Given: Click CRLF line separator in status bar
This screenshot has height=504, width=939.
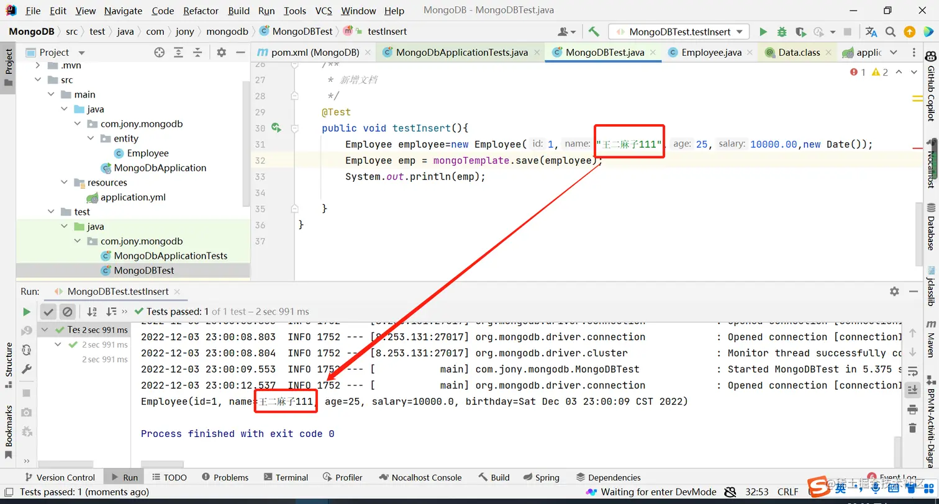Looking at the screenshot, I should click(788, 492).
